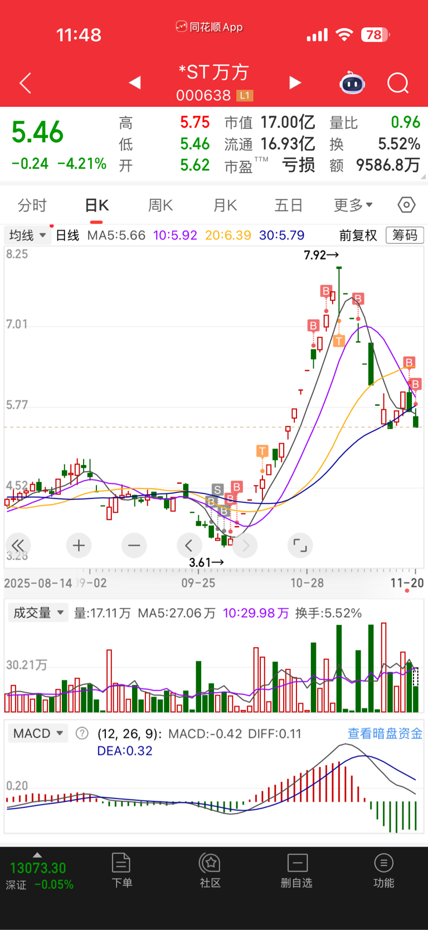Toggle 前复权 price adjustment mode
The width and height of the screenshot is (428, 930).
(x=358, y=235)
